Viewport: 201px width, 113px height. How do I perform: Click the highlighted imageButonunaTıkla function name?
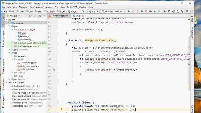click(99, 40)
